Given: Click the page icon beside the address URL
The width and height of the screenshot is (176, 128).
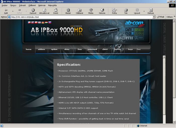Looking at the screenshot, I should point(10,17).
